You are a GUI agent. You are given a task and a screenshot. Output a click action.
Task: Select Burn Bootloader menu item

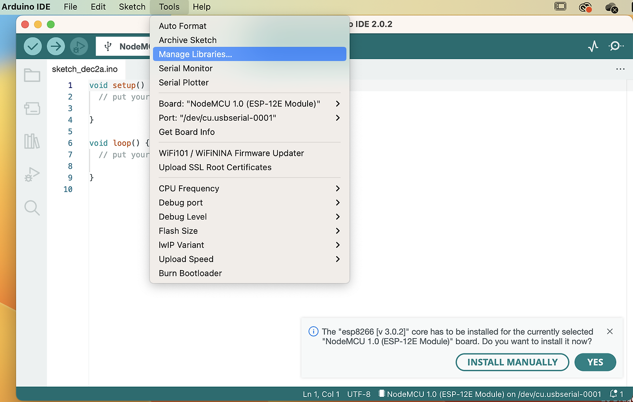click(250, 273)
